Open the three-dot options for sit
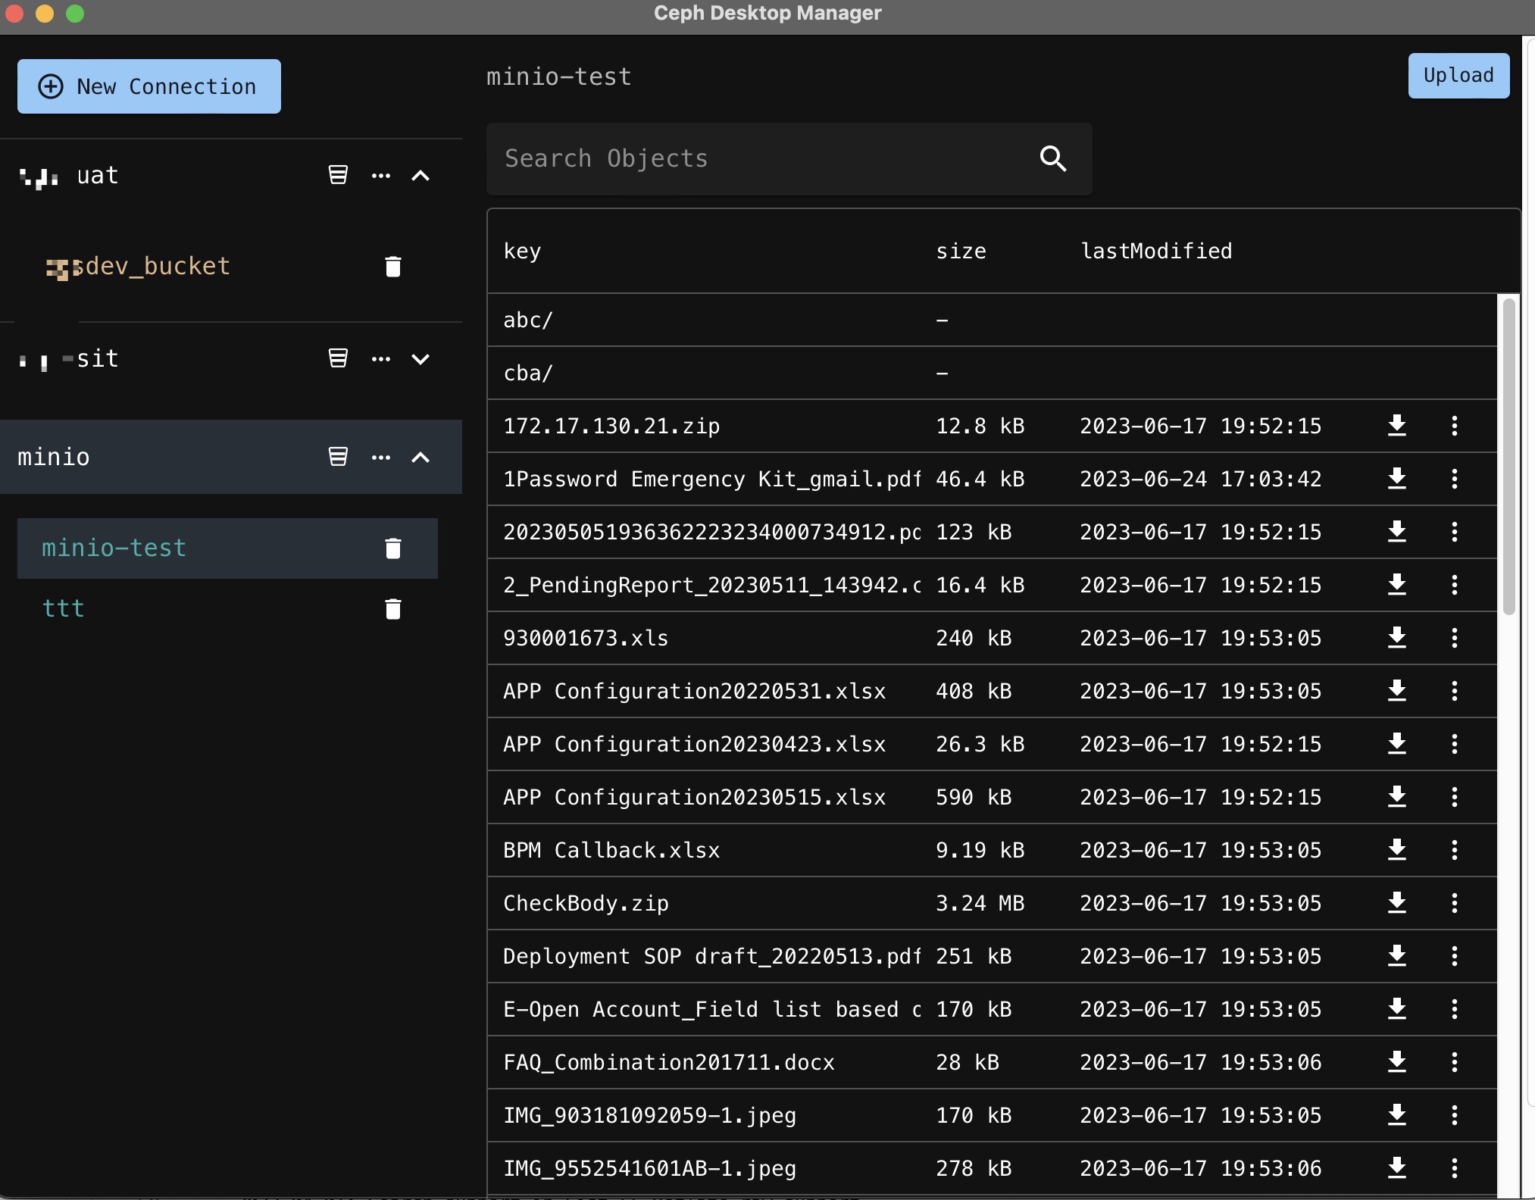The width and height of the screenshot is (1535, 1200). tap(381, 358)
